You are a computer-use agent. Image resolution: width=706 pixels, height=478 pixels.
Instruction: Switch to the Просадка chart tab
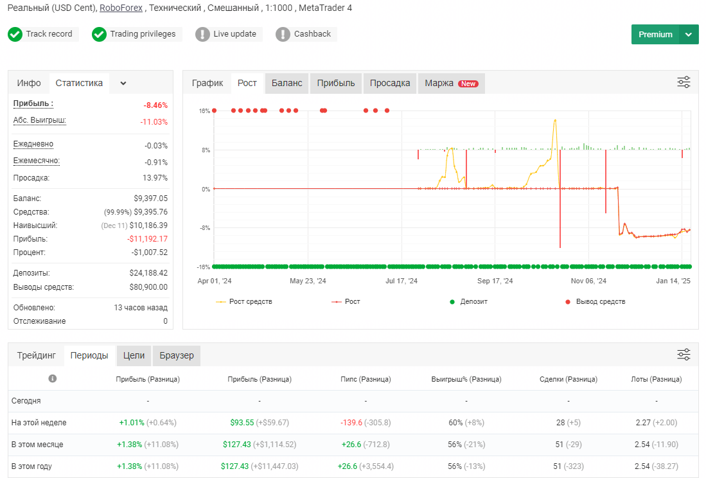[390, 84]
